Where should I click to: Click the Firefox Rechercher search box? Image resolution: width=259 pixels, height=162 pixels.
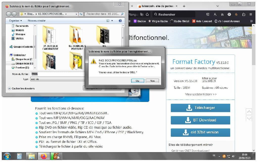pyautogui.click(x=174, y=15)
